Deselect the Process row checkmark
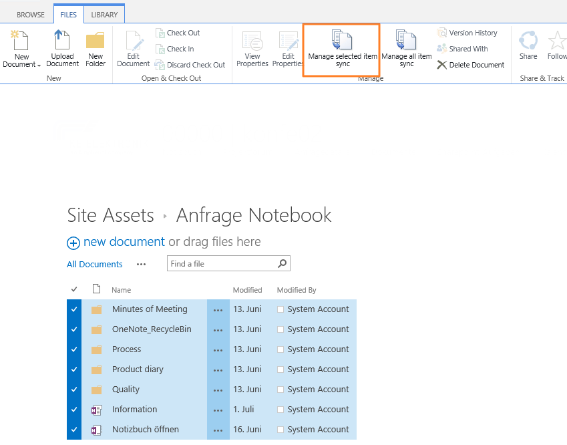Screen dimensions: 567x445 pyautogui.click(x=74, y=349)
